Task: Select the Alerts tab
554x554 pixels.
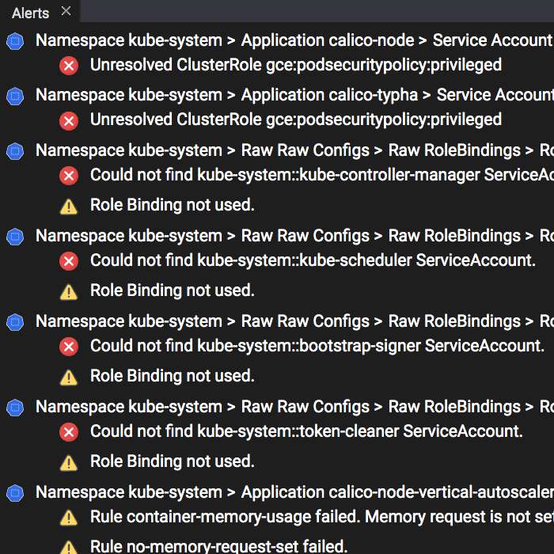Action: click(x=30, y=13)
